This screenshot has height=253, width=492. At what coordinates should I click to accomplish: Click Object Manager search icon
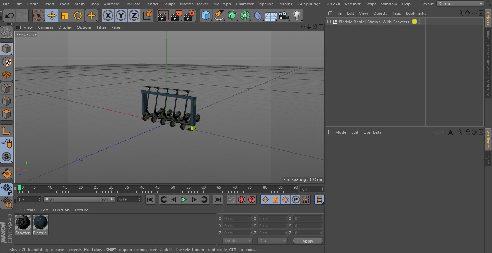tap(461, 13)
